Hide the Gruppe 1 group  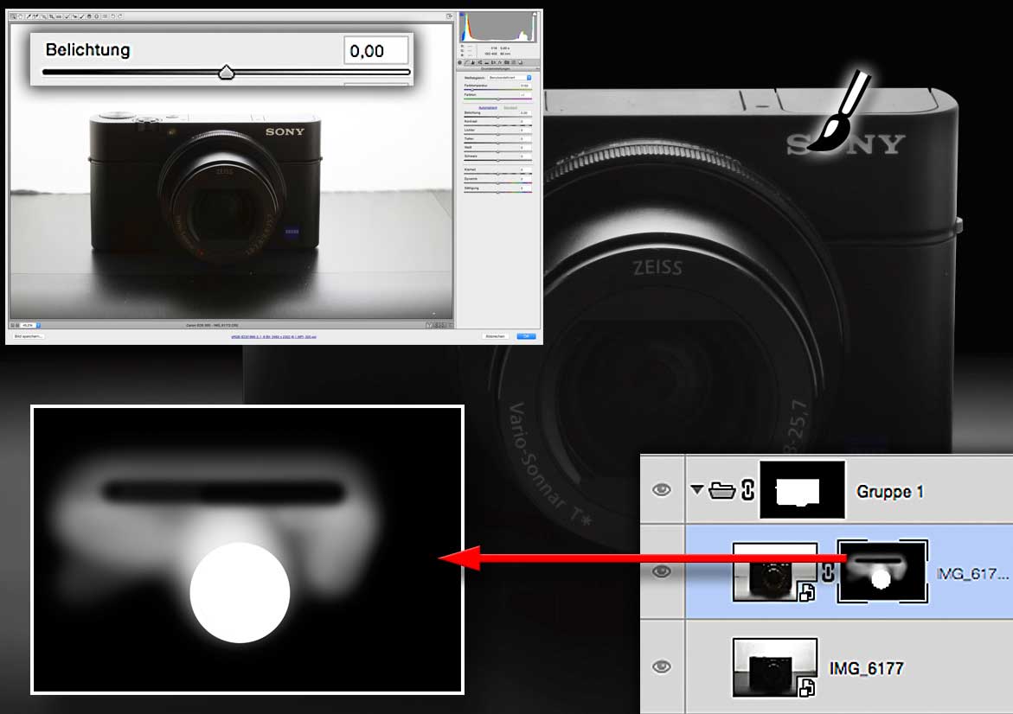[x=662, y=490]
